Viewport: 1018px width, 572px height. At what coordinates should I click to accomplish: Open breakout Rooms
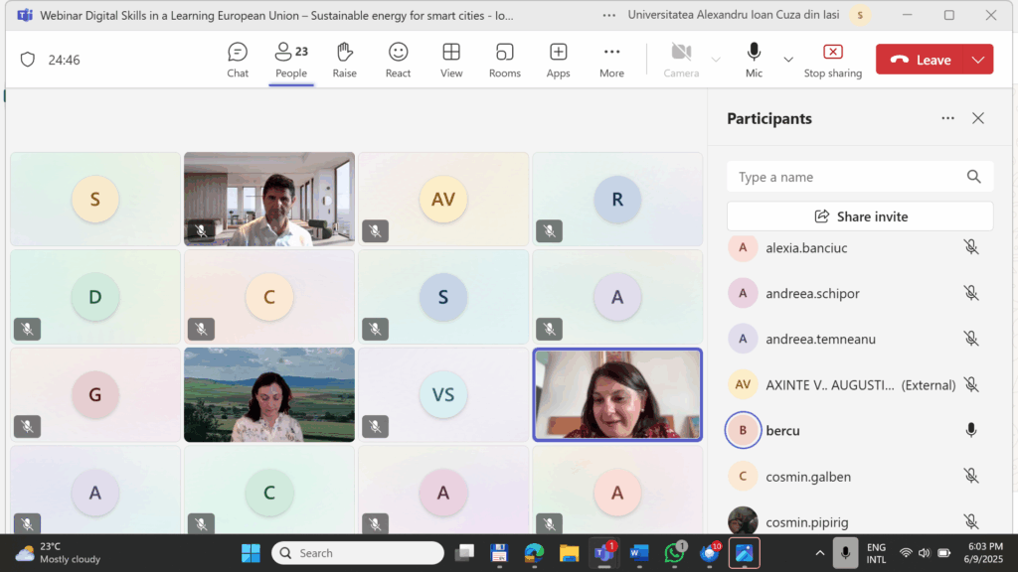point(505,60)
